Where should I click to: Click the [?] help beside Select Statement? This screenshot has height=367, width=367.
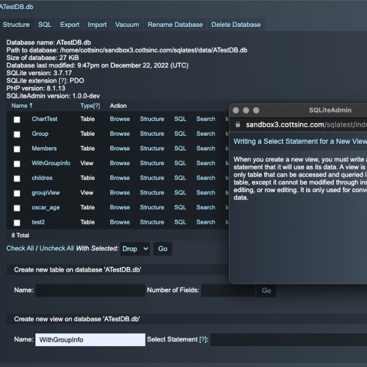204,339
